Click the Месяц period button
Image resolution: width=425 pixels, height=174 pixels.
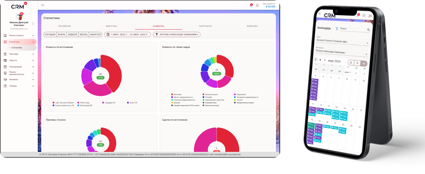coord(83,35)
